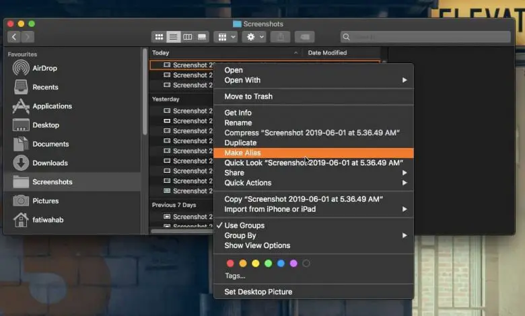This screenshot has width=525, height=316.
Task: Apply the purple tag color
Action: tap(293, 264)
